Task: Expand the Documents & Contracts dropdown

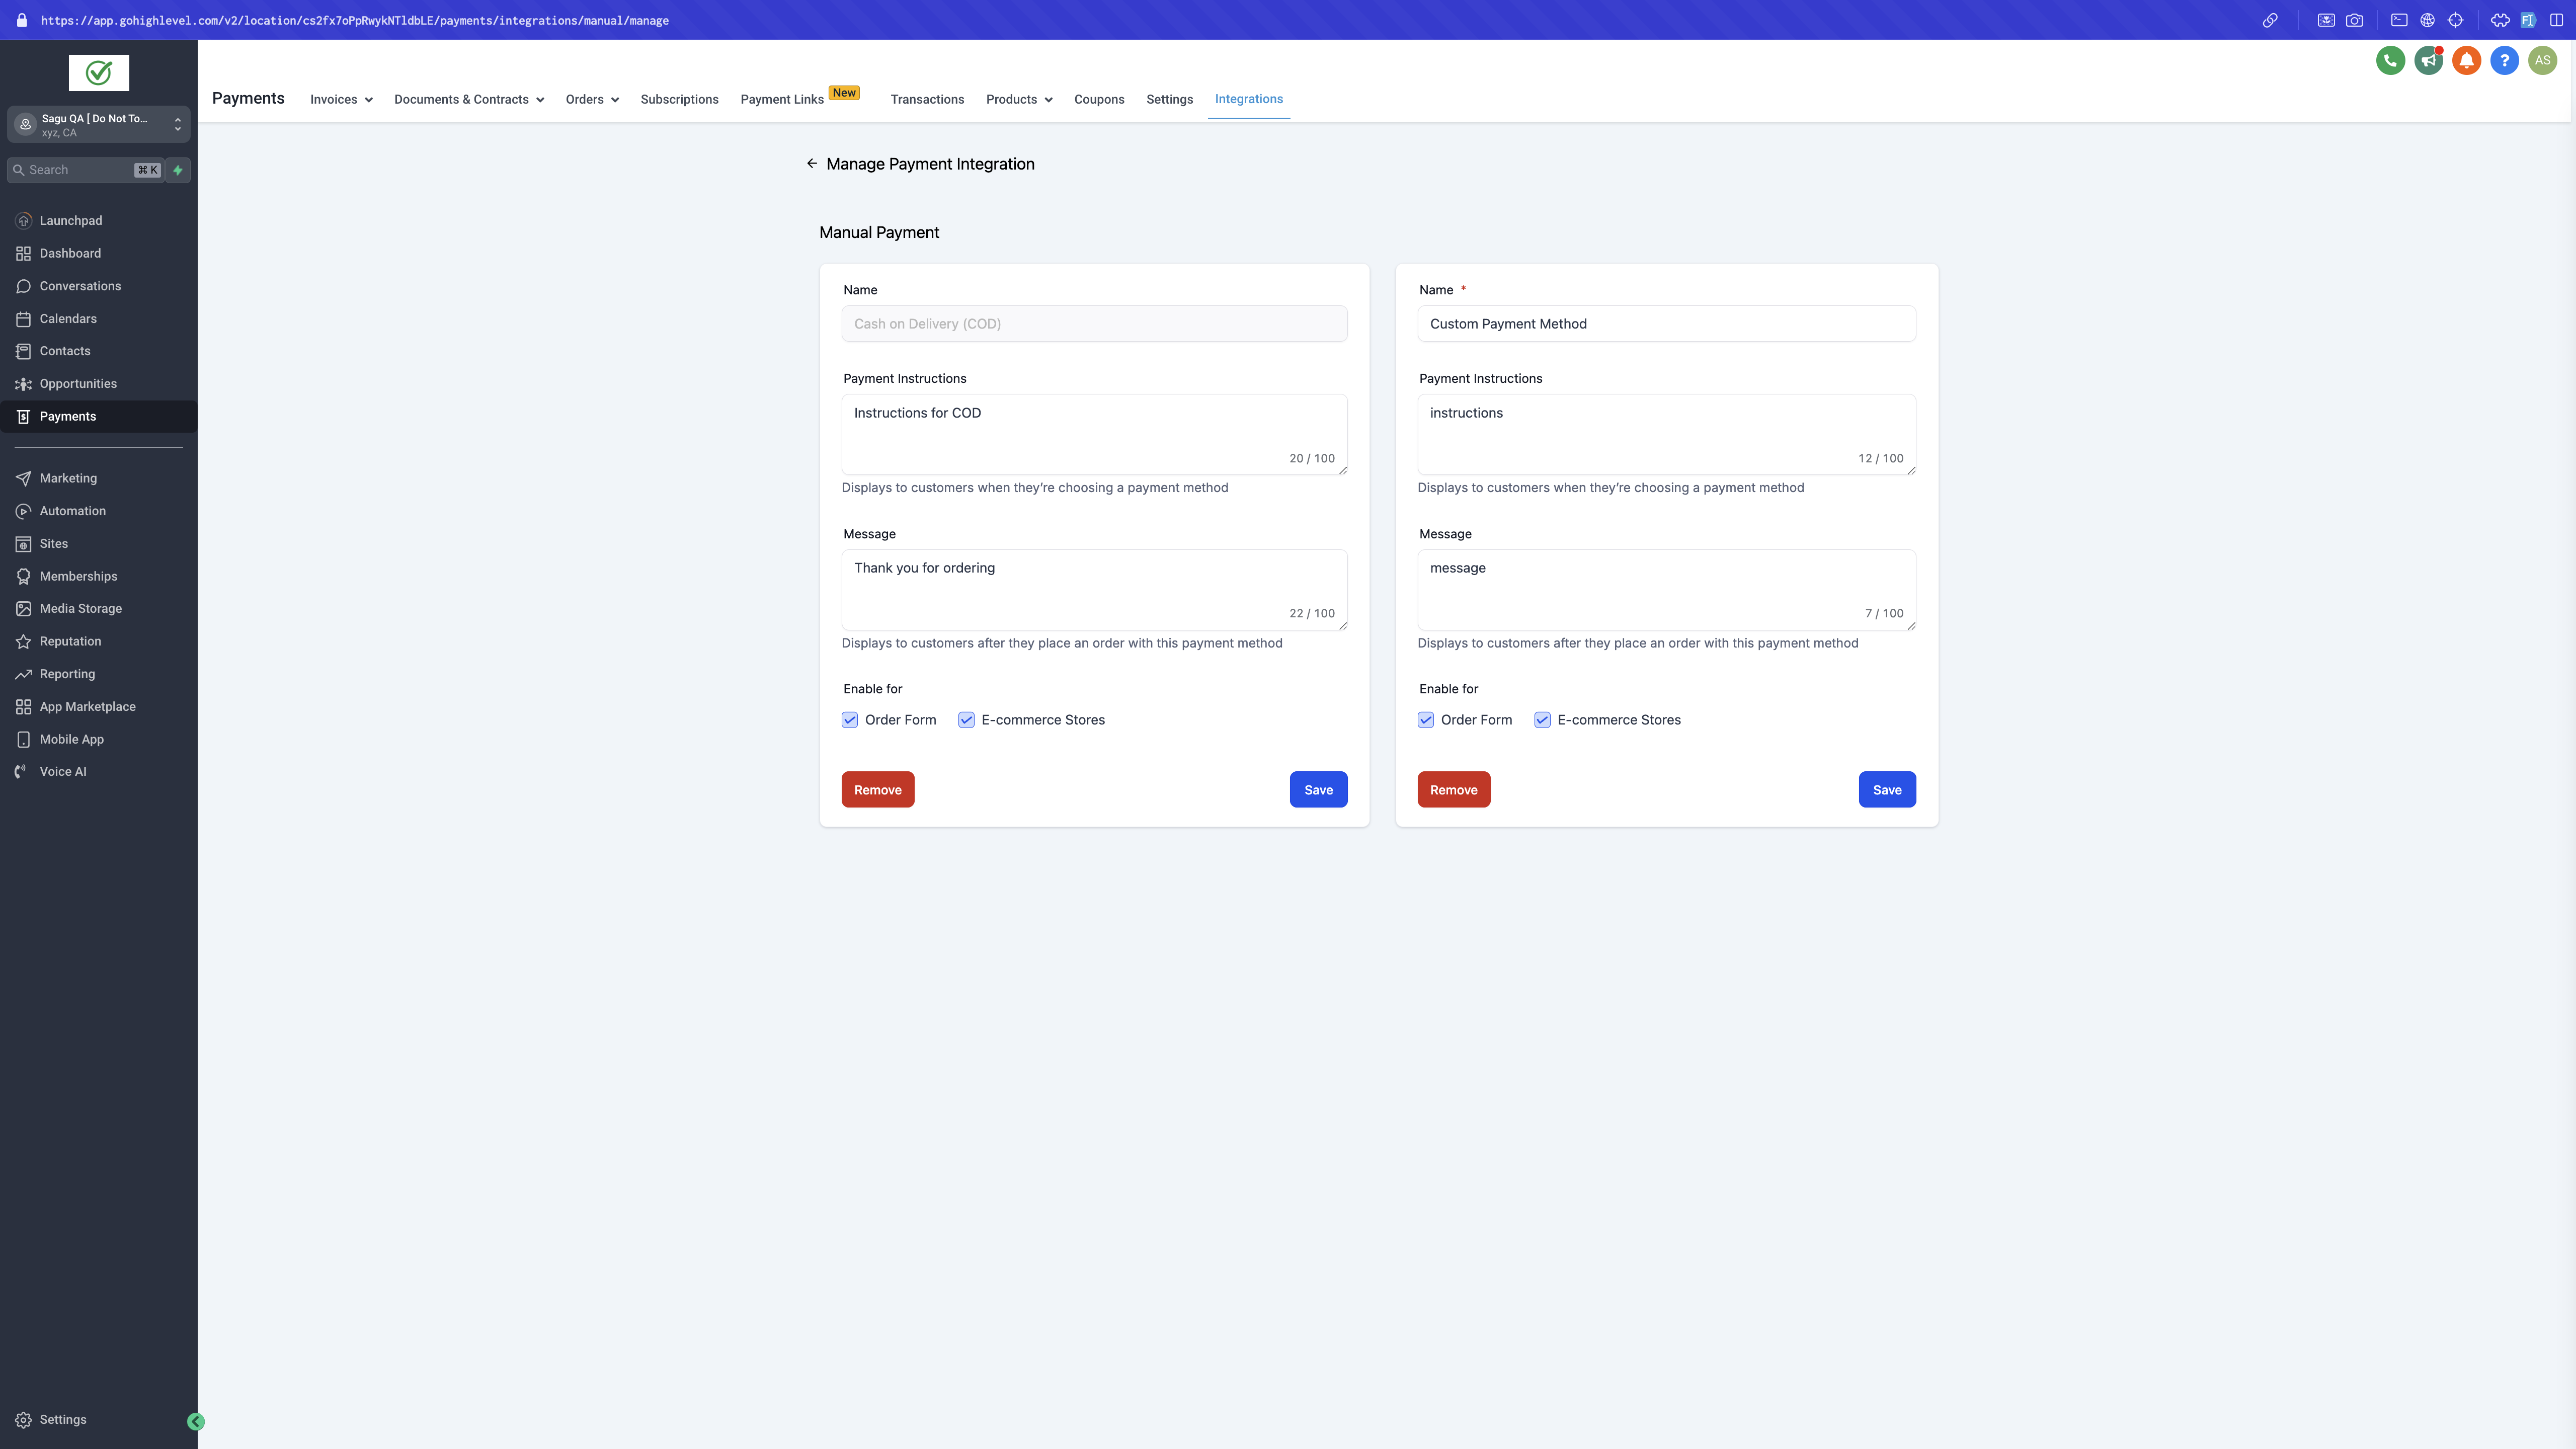Action: coord(468,99)
